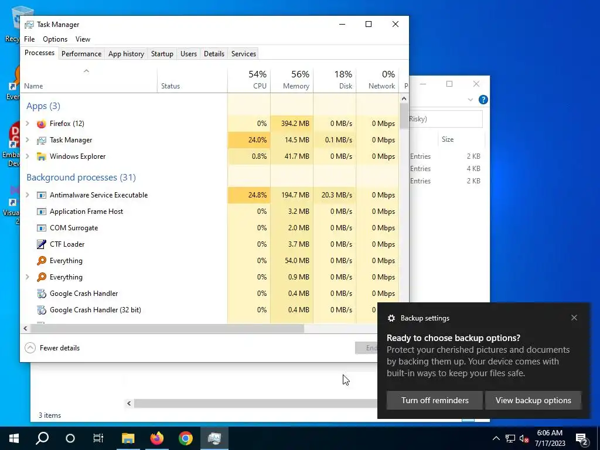Click the COM Surrogate icon
600x450 pixels.
(x=42, y=228)
